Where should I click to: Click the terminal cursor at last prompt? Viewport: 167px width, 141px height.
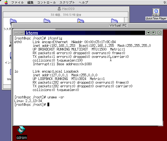point(48,104)
